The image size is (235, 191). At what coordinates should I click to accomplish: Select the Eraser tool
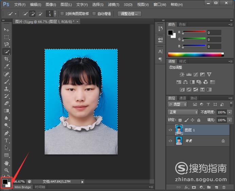coord(6,103)
